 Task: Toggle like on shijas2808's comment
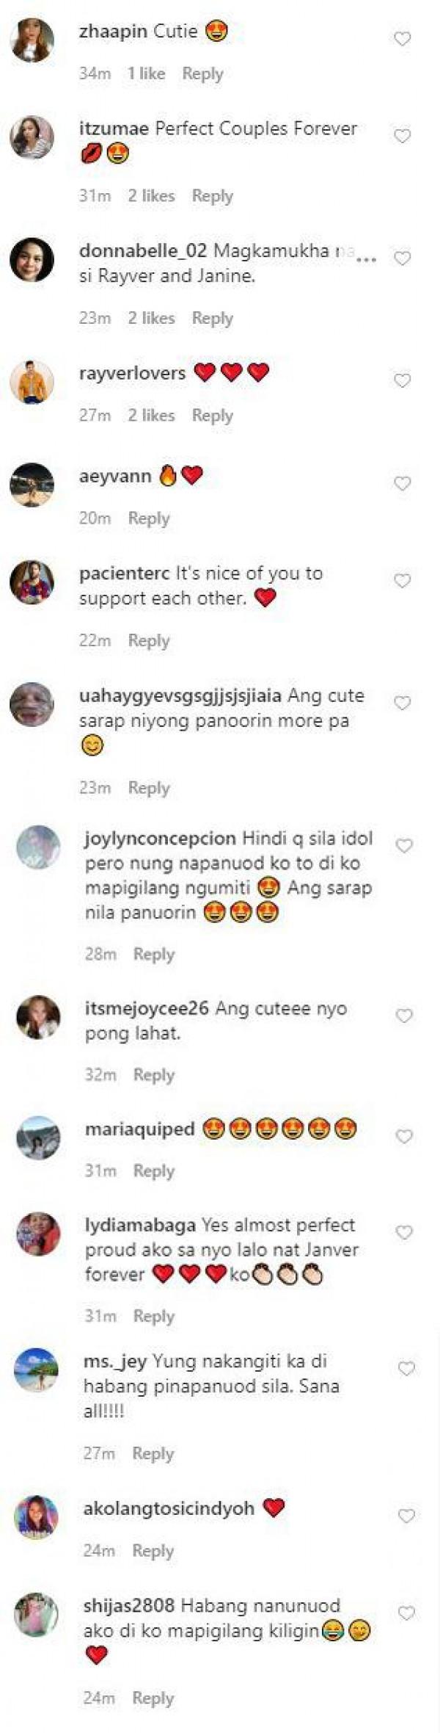[x=406, y=1613]
